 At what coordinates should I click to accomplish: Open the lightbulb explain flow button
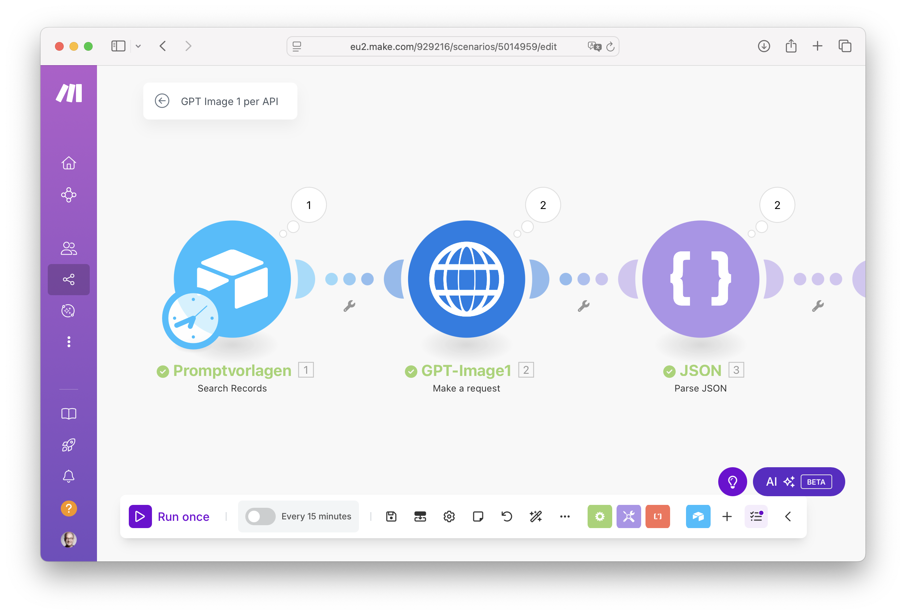coord(733,482)
